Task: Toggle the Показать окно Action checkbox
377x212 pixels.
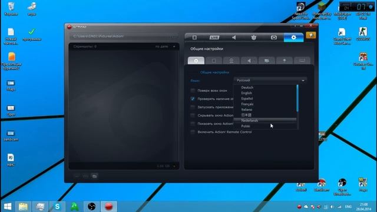Action: point(193,124)
